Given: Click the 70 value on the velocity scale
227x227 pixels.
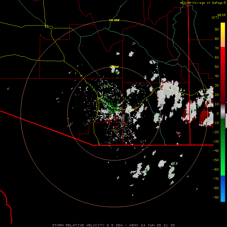Looking at the screenshot, I should 217,48.
